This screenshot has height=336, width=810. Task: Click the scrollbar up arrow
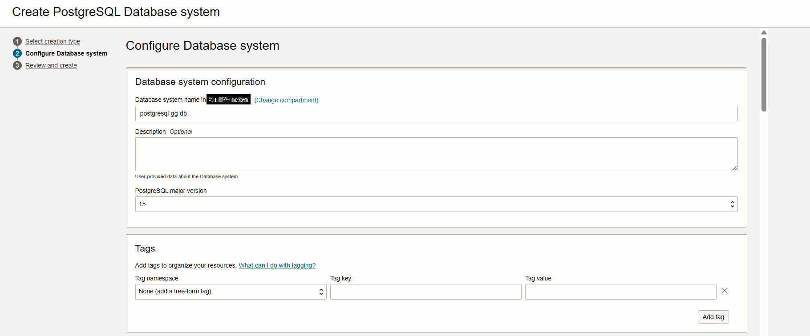(764, 32)
